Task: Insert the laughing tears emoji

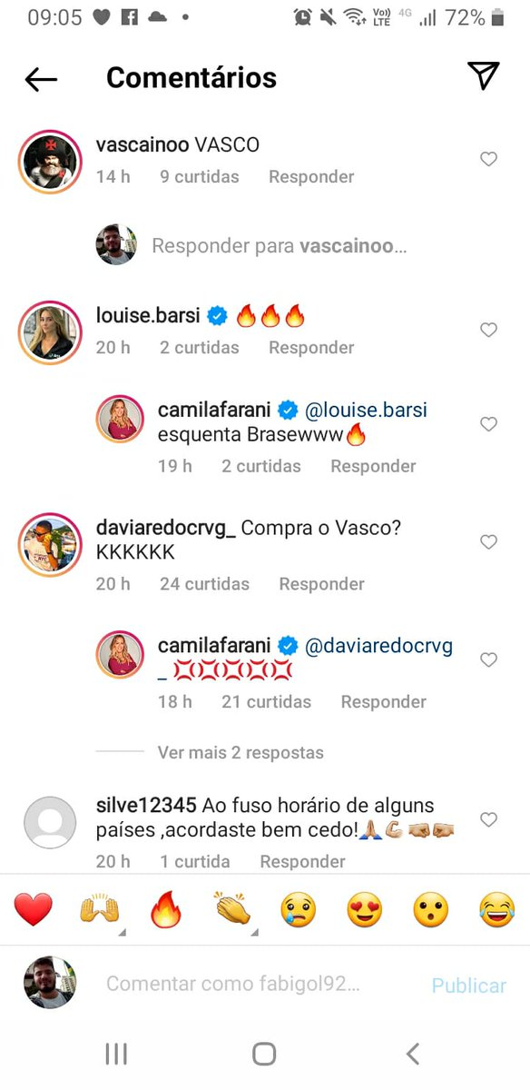Action: coord(496,909)
